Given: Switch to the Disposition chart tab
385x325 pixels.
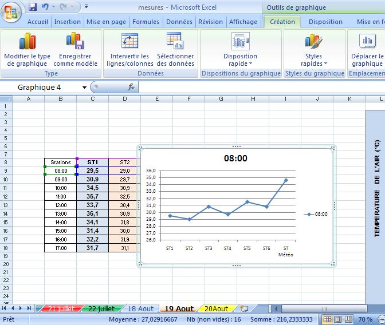Looking at the screenshot, I should [x=325, y=22].
